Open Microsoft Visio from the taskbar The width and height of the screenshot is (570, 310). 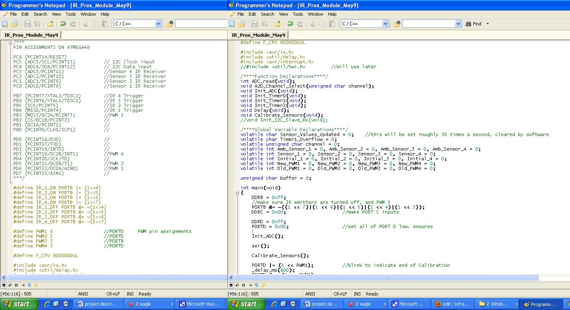pos(201,304)
